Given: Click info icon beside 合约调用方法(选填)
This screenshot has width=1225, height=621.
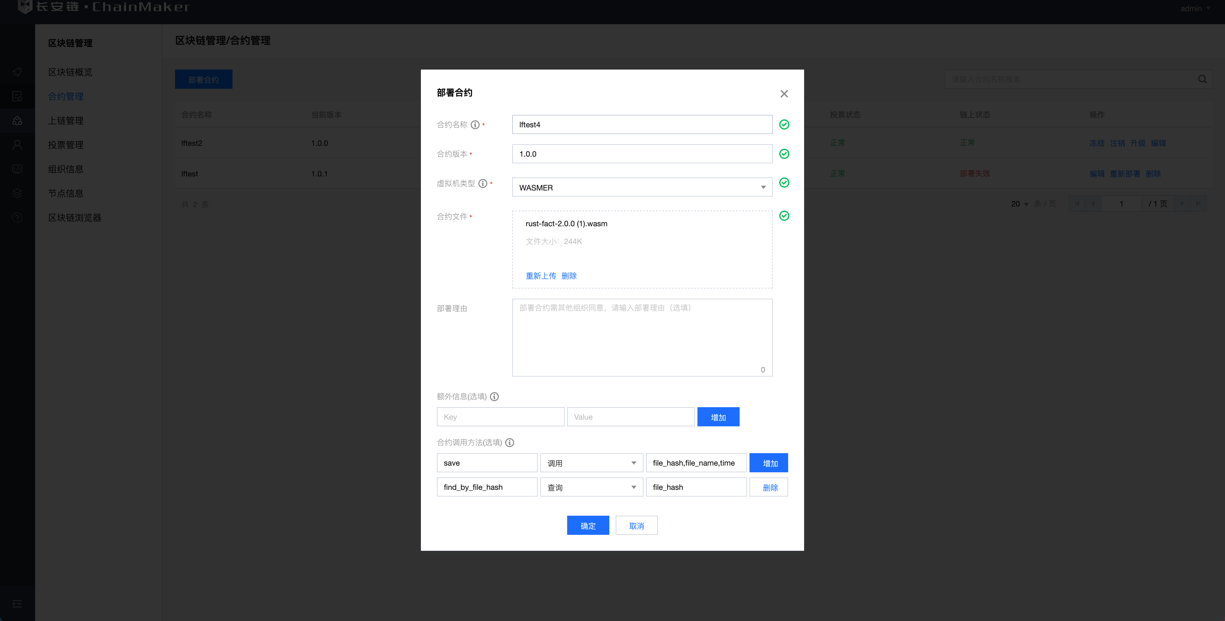Looking at the screenshot, I should pos(509,443).
